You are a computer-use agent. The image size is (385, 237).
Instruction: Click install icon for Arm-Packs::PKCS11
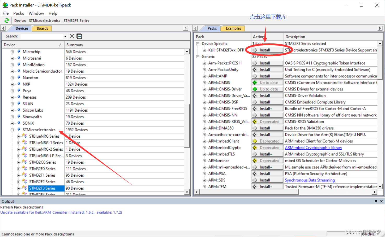coord(255,63)
